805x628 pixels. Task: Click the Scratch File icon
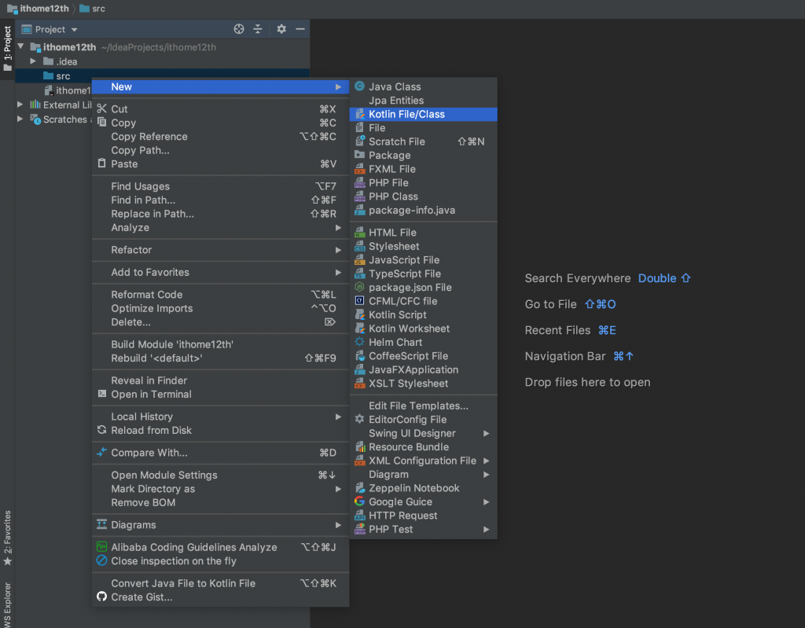(360, 141)
